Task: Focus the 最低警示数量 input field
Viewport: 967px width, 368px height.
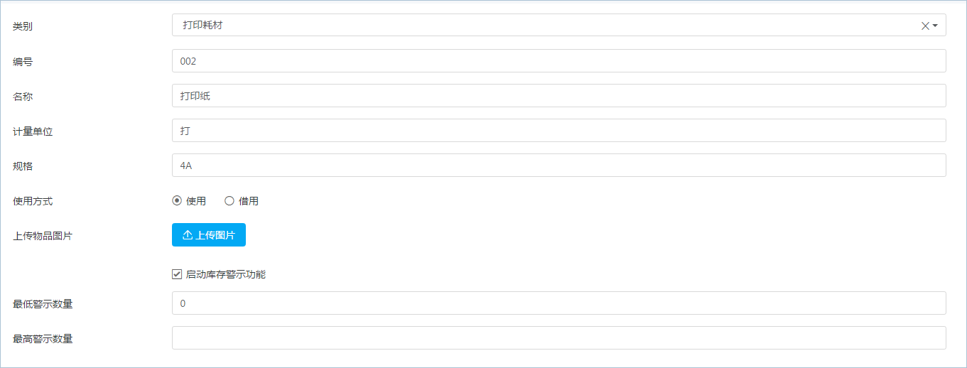Action: click(558, 303)
